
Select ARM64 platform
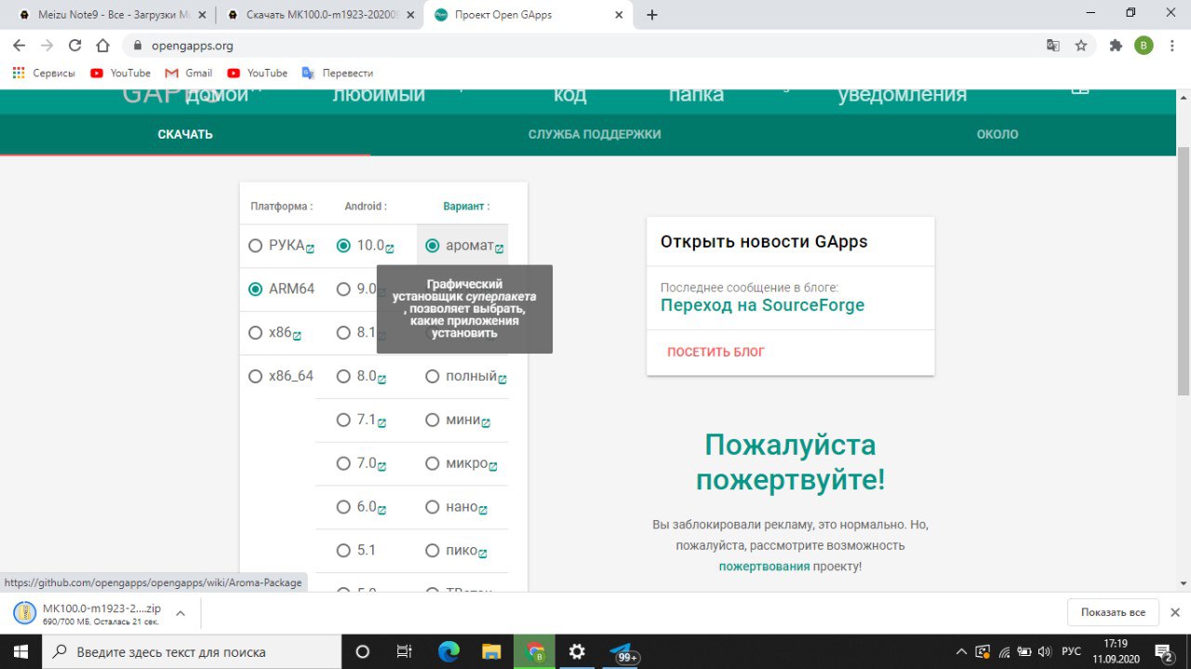coord(256,289)
